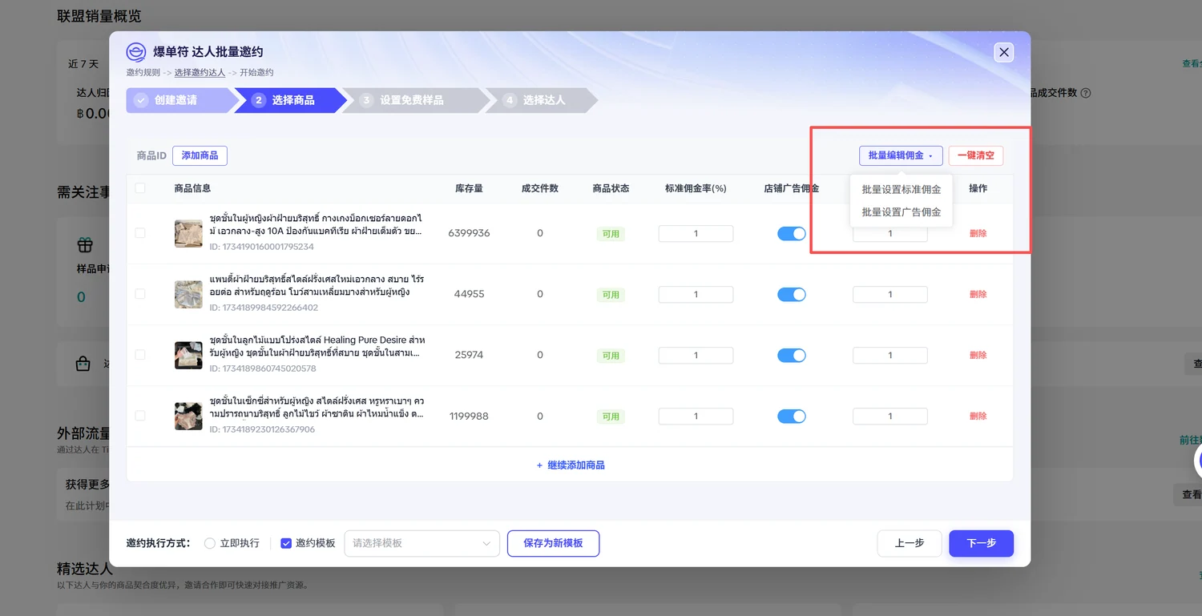Select the checkbox for product with stock 44955
The width and height of the screenshot is (1202, 616).
coord(140,294)
